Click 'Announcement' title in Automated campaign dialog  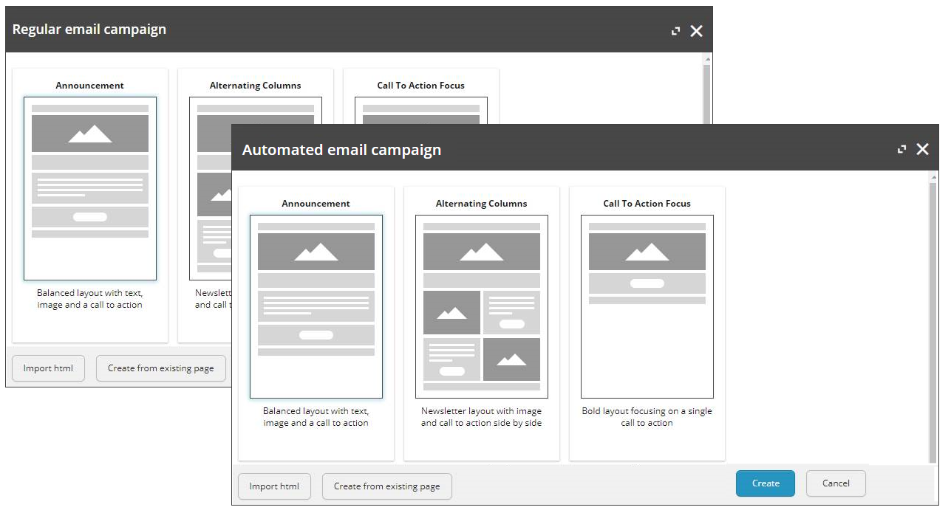point(316,204)
